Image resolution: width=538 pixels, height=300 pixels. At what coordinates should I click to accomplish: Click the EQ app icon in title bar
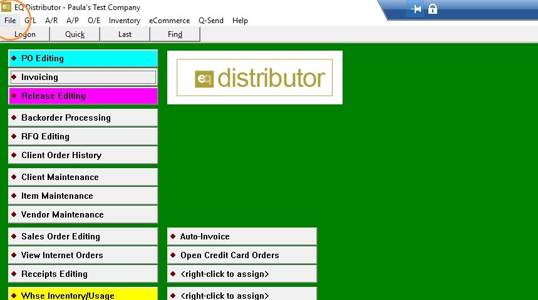(6, 7)
